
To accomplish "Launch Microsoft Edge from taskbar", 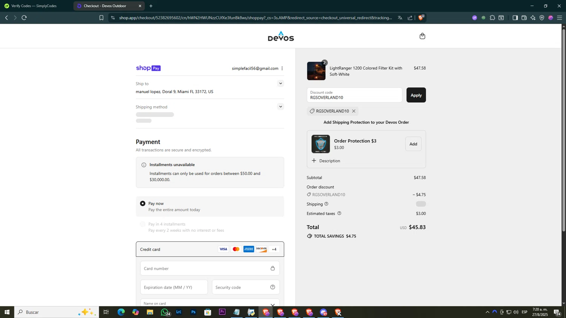I will [121, 312].
